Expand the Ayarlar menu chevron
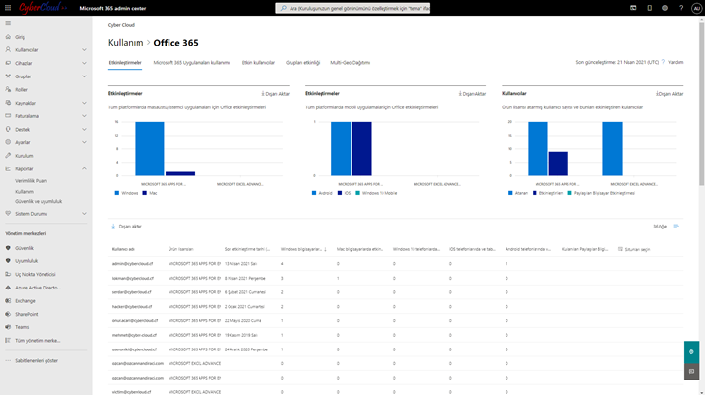 84,142
